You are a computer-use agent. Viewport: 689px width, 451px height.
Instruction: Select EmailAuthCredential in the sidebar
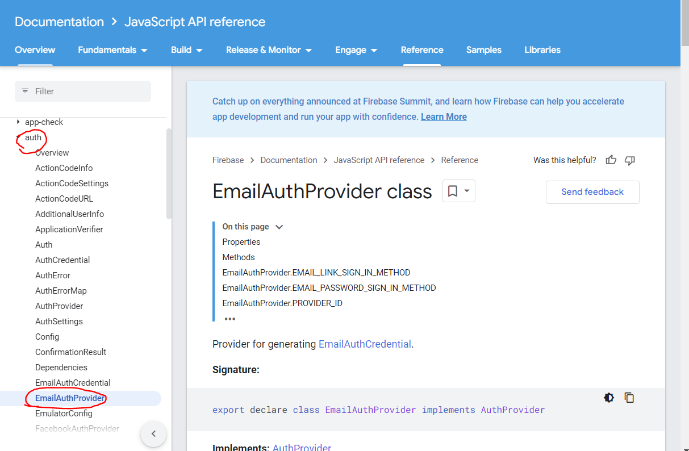tap(73, 383)
